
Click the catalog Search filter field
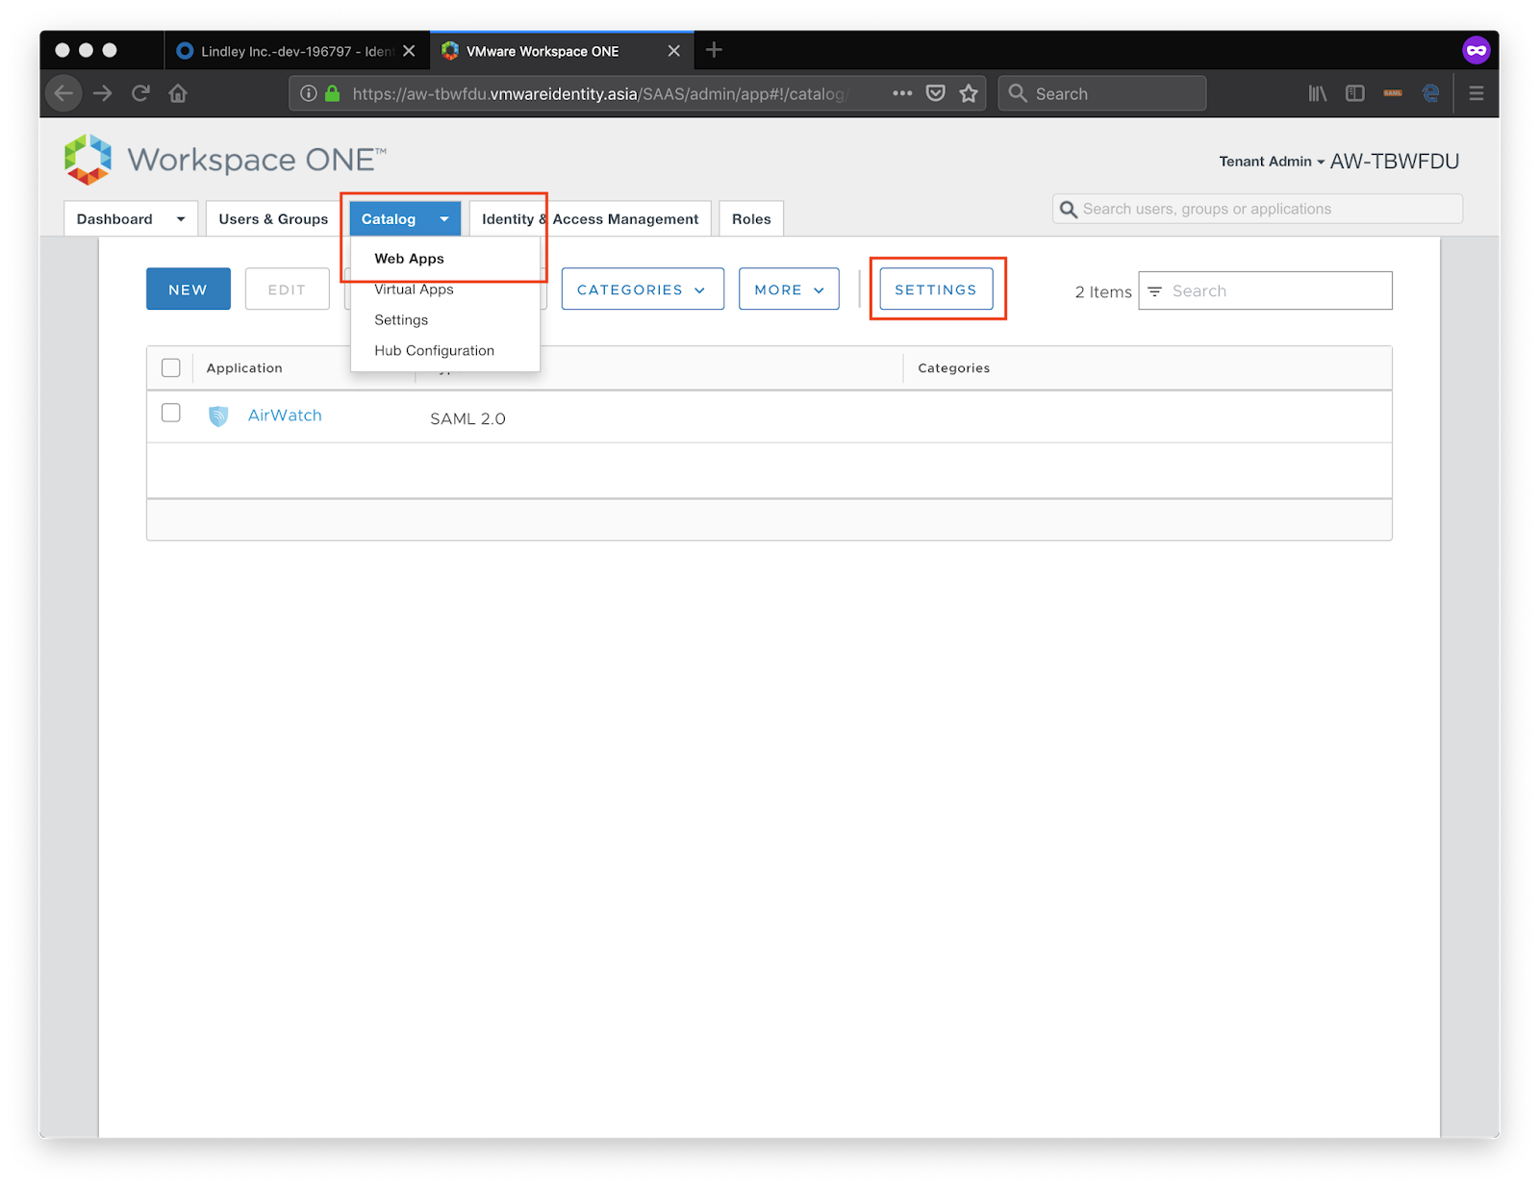click(1265, 290)
